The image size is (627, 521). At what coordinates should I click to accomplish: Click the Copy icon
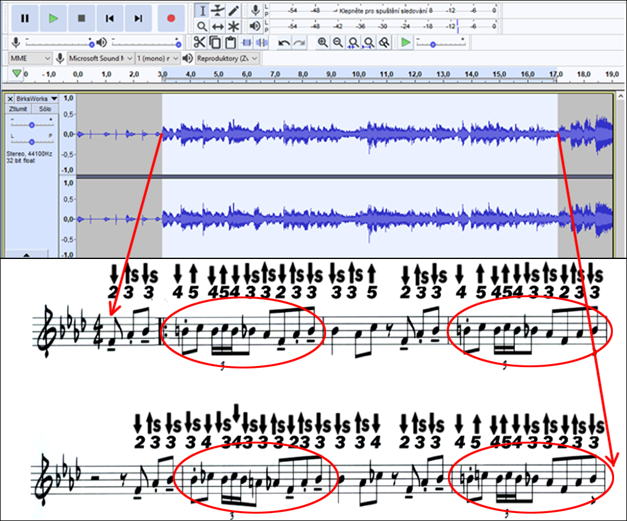click(x=215, y=42)
